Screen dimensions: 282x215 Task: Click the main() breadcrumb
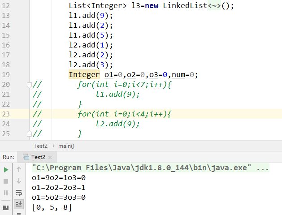[66, 146]
